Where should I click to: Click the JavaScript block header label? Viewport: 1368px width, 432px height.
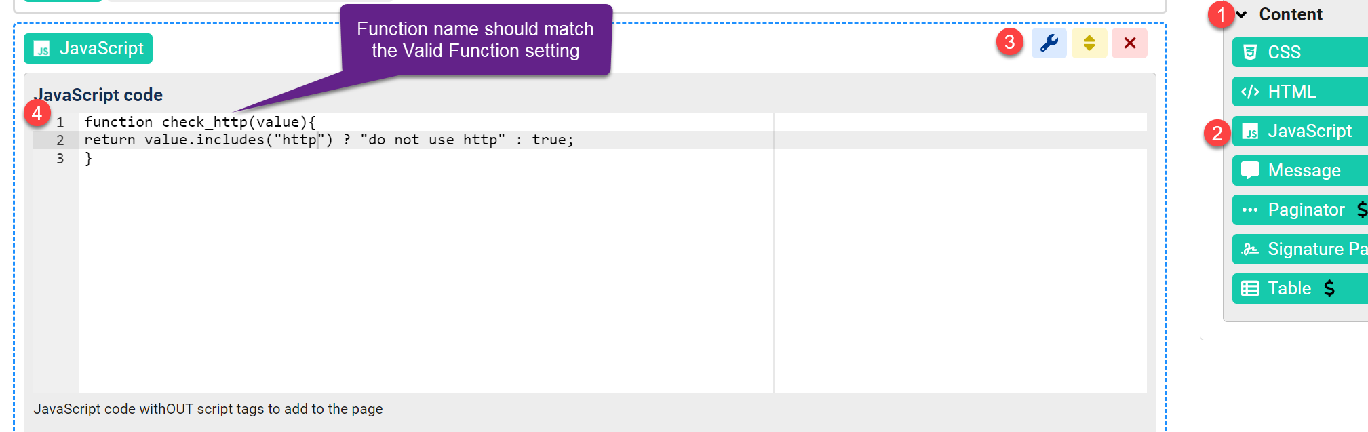pos(88,48)
